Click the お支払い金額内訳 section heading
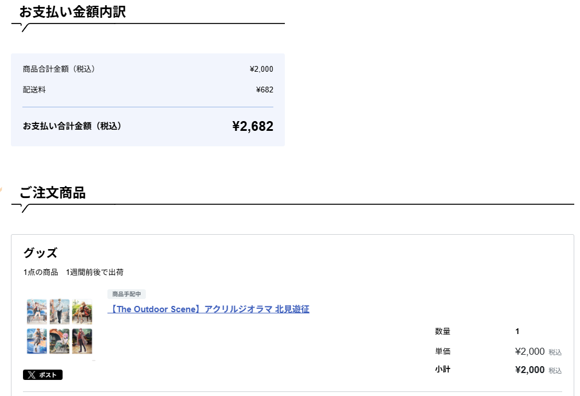This screenshot has width=580, height=396. click(72, 12)
